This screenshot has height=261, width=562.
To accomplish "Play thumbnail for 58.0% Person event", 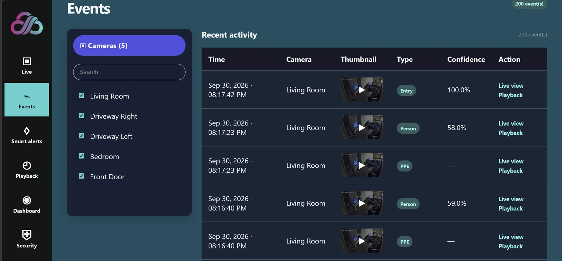I will 362,128.
